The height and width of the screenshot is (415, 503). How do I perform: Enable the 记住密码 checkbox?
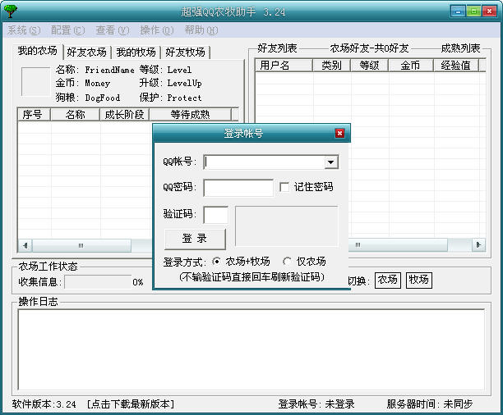coord(284,187)
